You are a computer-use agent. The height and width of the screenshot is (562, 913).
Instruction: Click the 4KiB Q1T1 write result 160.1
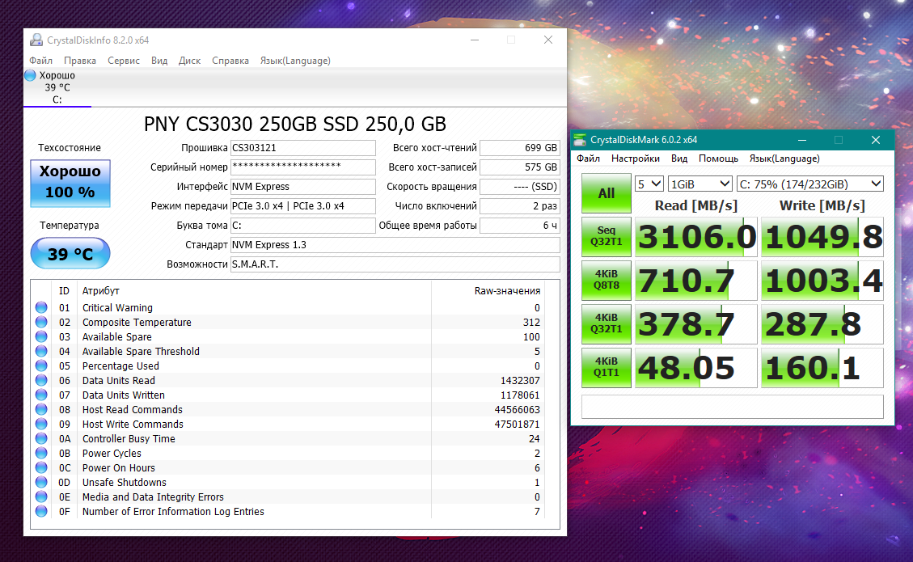(822, 368)
